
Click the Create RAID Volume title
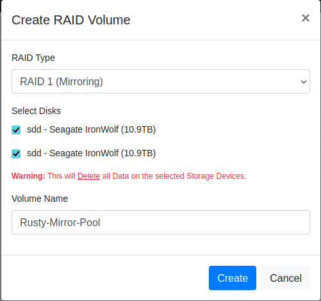click(x=71, y=20)
